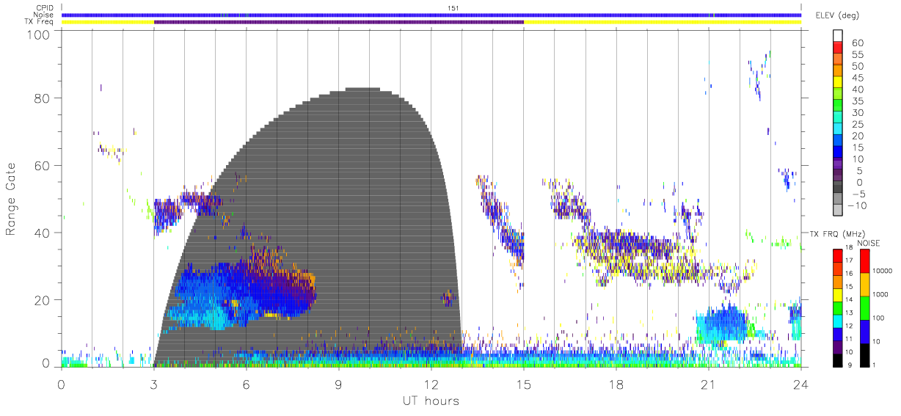The image size is (901, 416).
Task: Click the NOISE legend label '10000'
Action: pos(882,271)
